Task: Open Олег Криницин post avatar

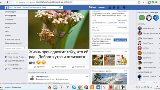Action: coord(32,78)
